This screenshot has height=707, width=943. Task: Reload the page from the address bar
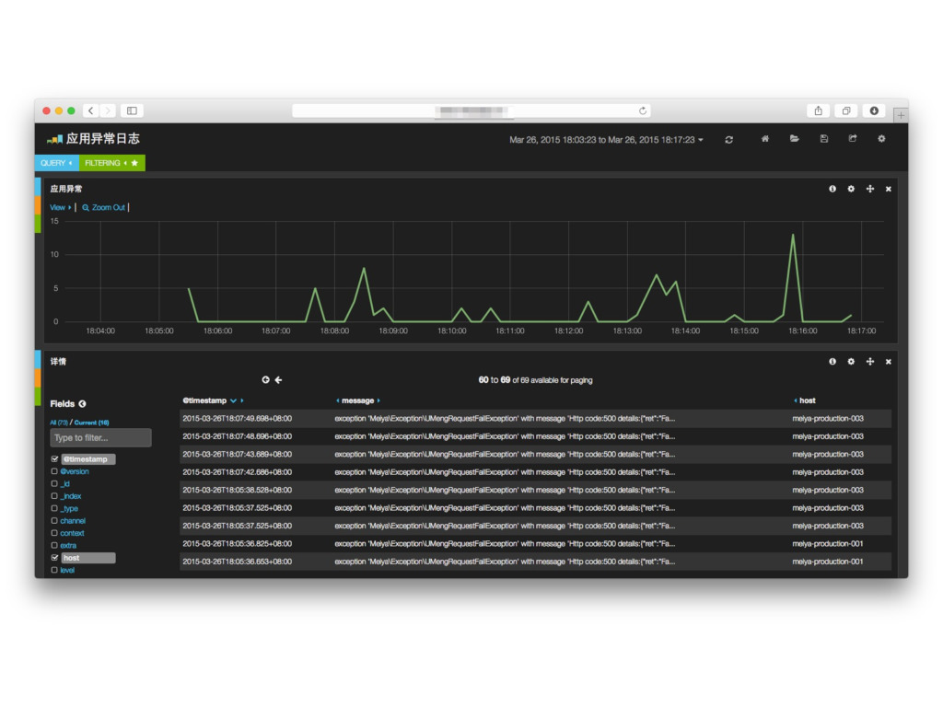pyautogui.click(x=642, y=110)
